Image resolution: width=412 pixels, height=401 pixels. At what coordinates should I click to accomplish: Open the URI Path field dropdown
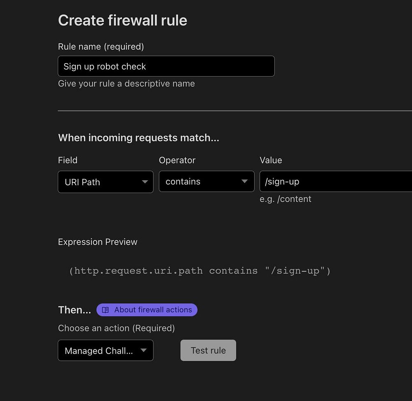coord(105,182)
